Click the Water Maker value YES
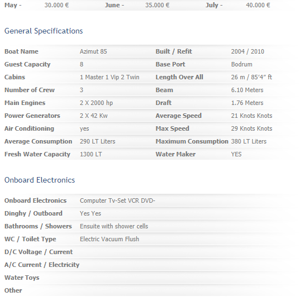The width and height of the screenshot is (300, 301). (x=236, y=154)
